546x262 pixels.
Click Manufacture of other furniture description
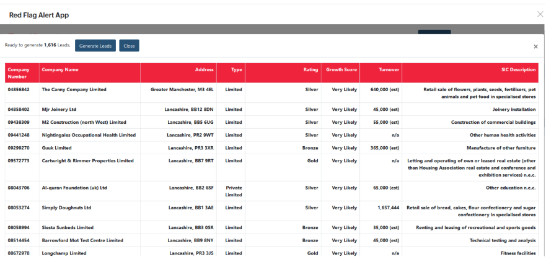pos(501,148)
